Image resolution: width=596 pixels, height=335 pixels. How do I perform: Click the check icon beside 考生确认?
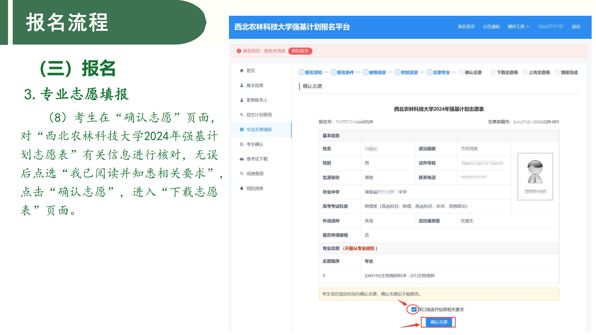coord(241,144)
